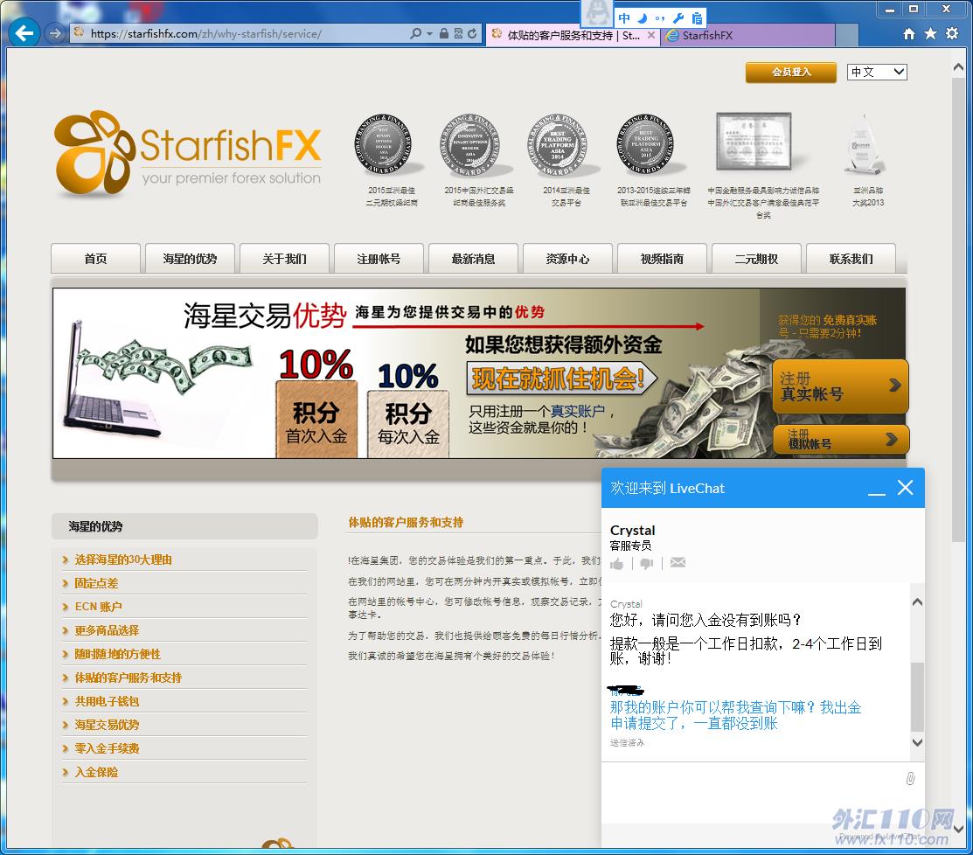The width and height of the screenshot is (973, 855).
Task: Click the 注册真实帐号 button
Action: tap(840, 386)
